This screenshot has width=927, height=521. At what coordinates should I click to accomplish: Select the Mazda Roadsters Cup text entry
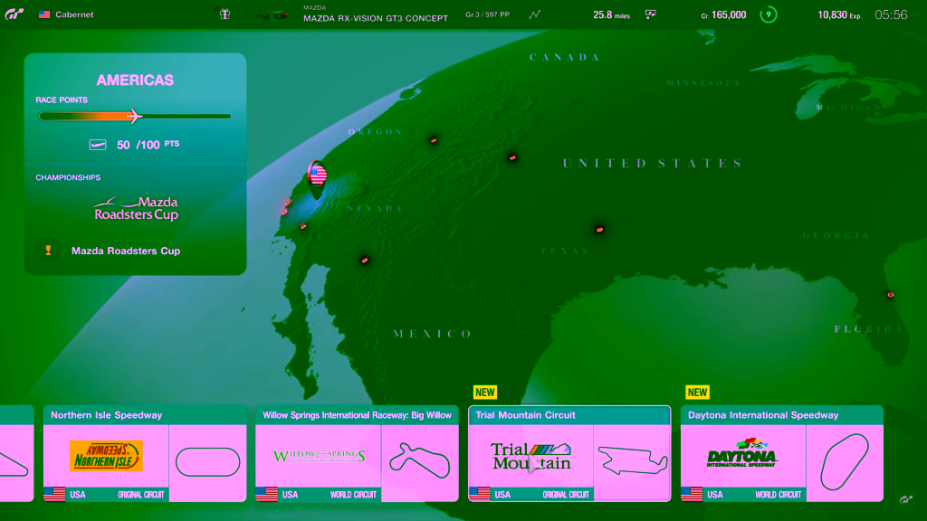126,251
